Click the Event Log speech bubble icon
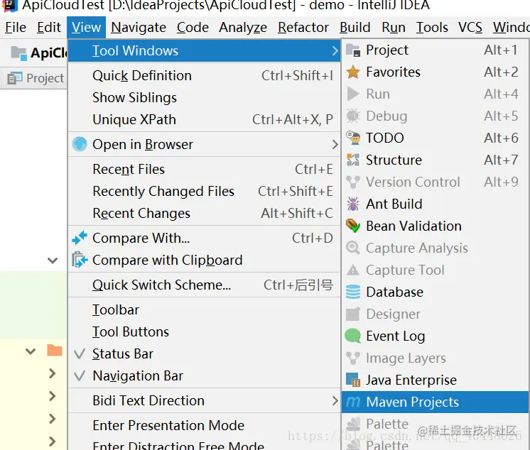The height and width of the screenshot is (450, 530). [353, 336]
